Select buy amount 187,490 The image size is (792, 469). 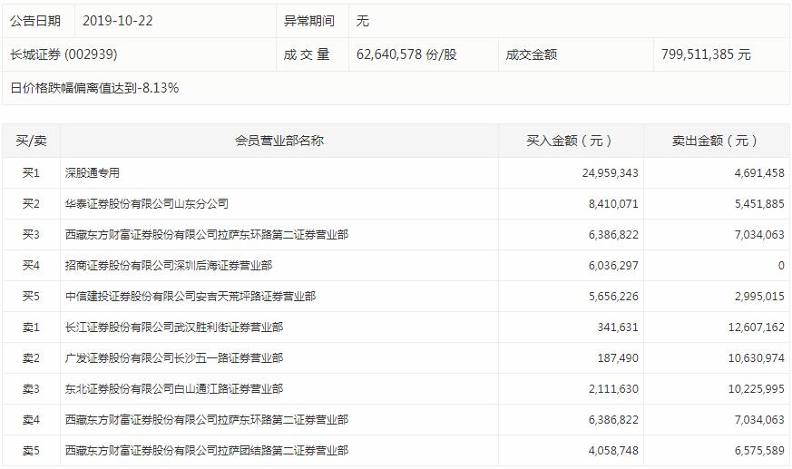click(618, 358)
